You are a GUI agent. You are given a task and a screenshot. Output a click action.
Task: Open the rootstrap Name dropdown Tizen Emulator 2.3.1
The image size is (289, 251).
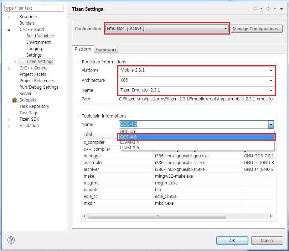click(x=196, y=90)
